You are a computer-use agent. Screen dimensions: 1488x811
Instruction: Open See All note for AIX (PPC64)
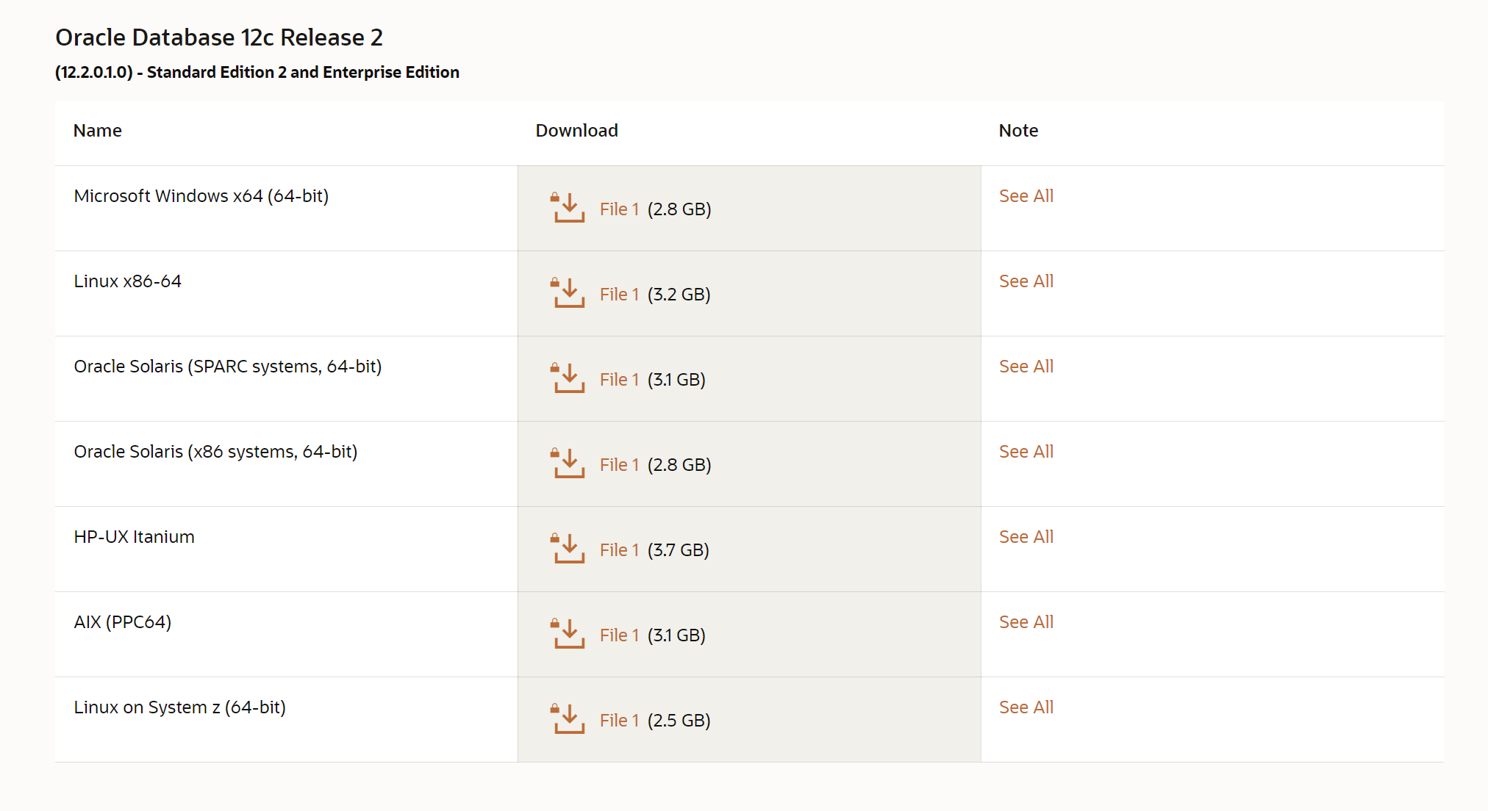pyautogui.click(x=1026, y=622)
